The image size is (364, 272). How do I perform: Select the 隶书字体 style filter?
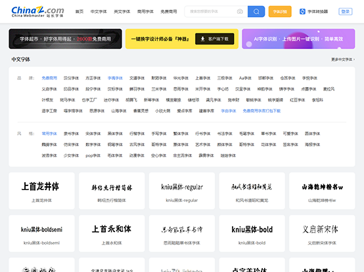pyautogui.click(x=71, y=134)
